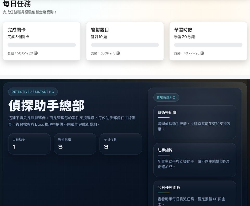Open the 戰術模組庫 shortcut card

[x=195, y=122]
